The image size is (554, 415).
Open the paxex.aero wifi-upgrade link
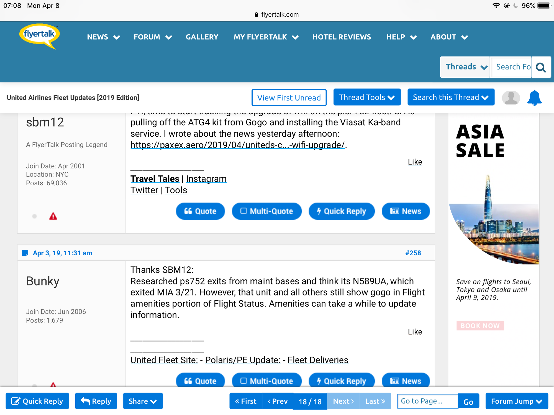tap(238, 145)
